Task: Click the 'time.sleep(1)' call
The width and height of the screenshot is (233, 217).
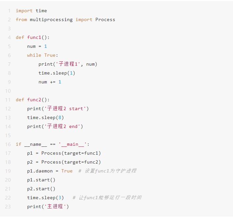Action: point(57,73)
